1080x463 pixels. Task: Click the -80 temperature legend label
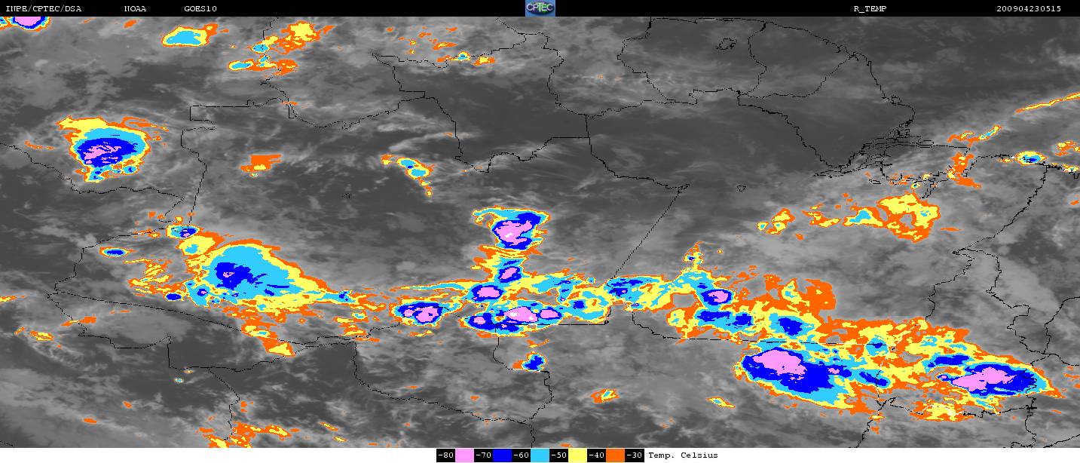445,455
